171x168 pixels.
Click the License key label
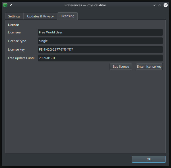(x=16, y=49)
